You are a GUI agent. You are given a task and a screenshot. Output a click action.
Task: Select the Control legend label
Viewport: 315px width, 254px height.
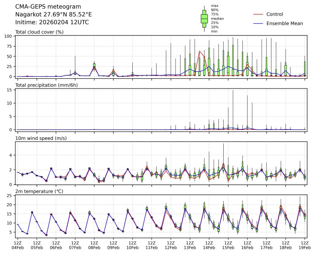click(275, 14)
